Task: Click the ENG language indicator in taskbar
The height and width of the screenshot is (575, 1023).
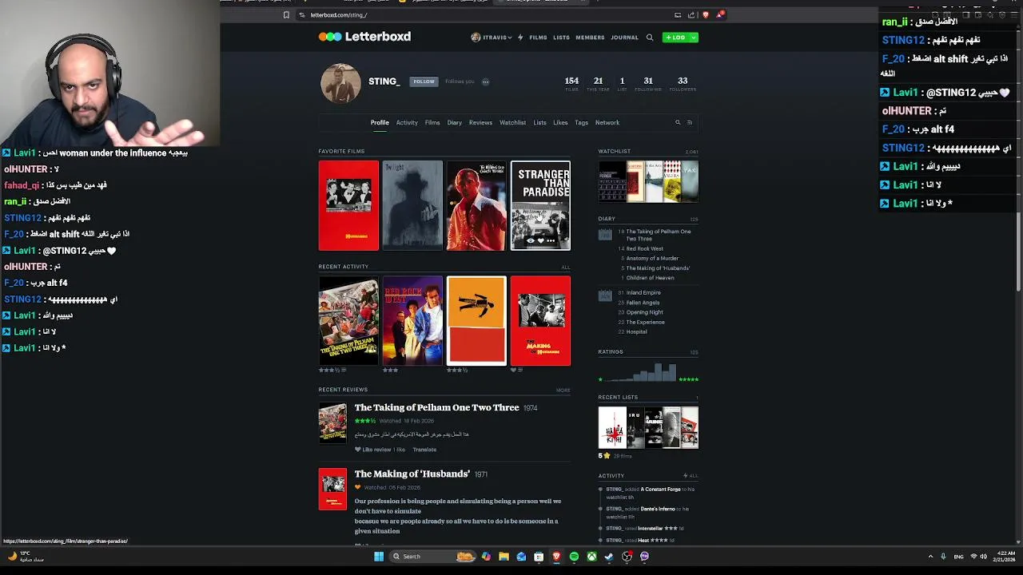Action: pyautogui.click(x=958, y=557)
